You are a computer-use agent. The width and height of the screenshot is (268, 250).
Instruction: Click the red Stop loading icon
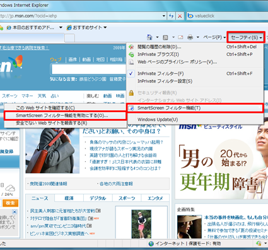180,16
